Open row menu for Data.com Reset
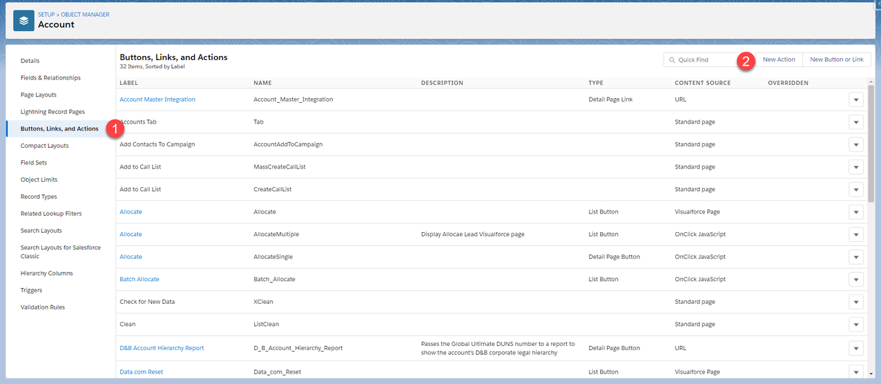Viewport: 881px width, 384px height. click(x=856, y=372)
